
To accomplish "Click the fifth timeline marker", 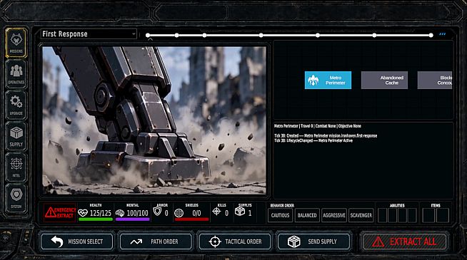I will pos(318,36).
